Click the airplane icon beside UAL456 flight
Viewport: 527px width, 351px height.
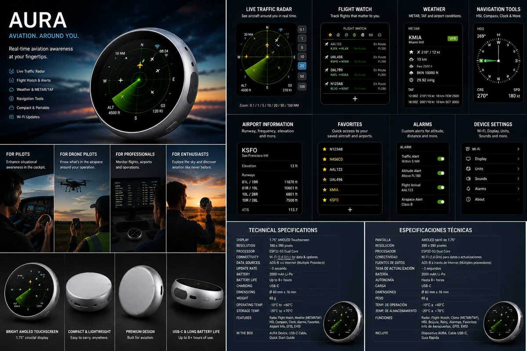click(326, 57)
